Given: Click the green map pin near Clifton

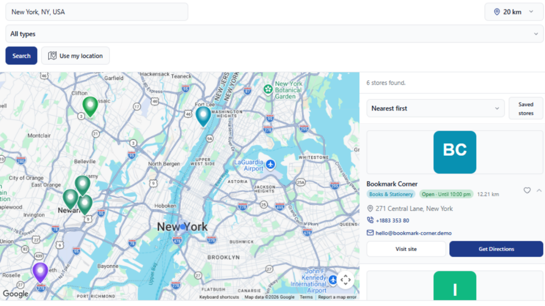Looking at the screenshot, I should pyautogui.click(x=90, y=106).
